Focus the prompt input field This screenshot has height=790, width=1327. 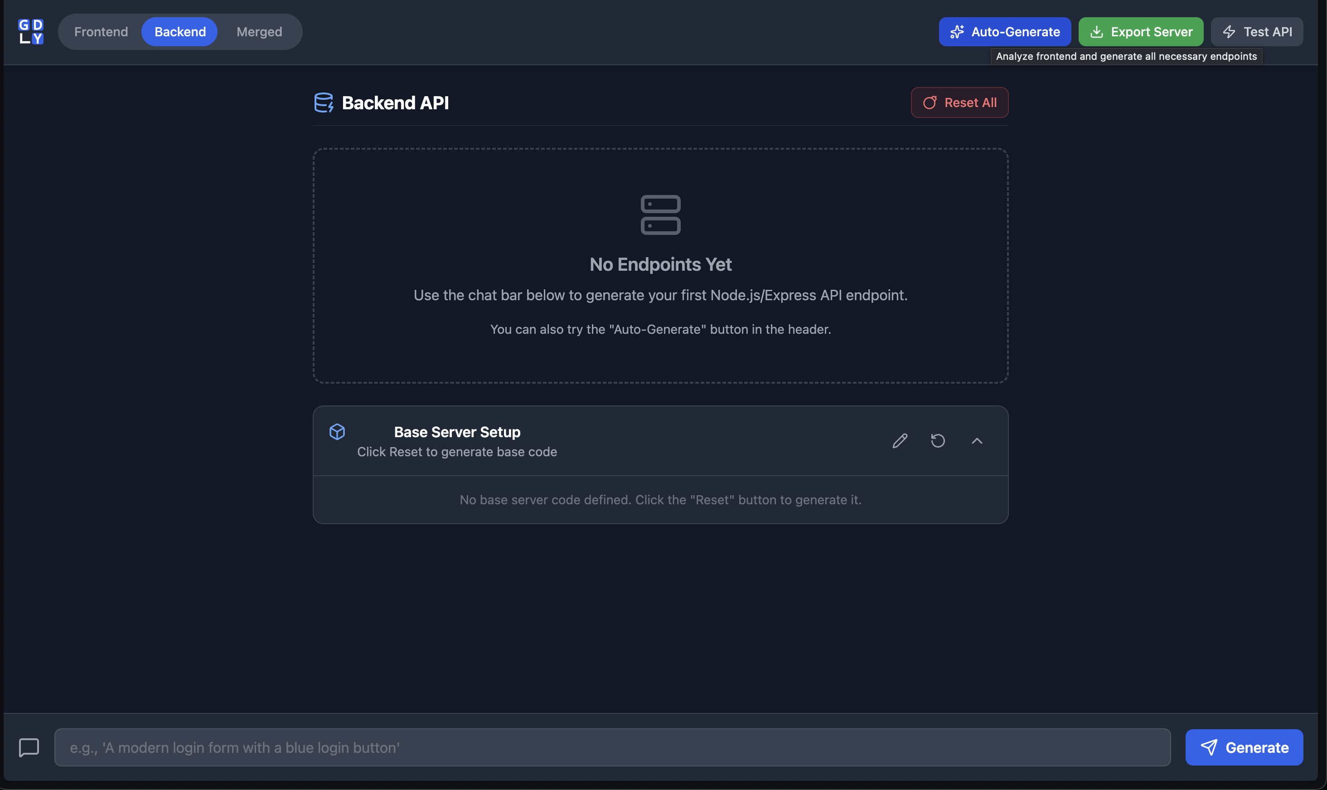click(612, 747)
